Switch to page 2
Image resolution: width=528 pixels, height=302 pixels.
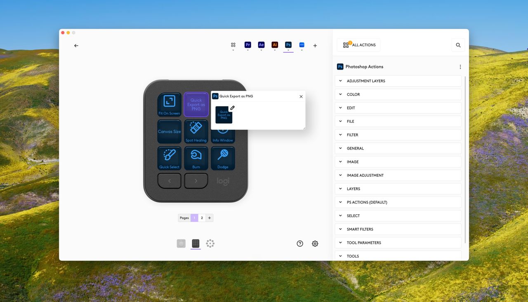point(202,218)
